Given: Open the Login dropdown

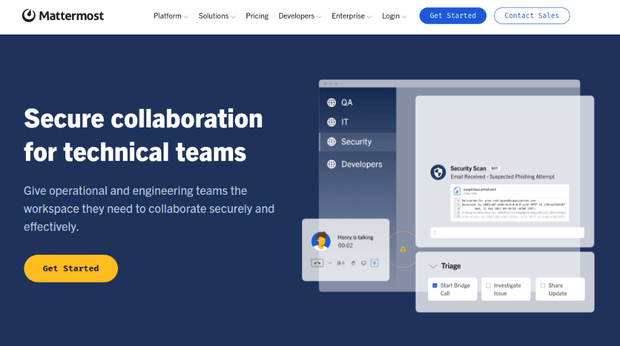Looking at the screenshot, I should pos(394,16).
